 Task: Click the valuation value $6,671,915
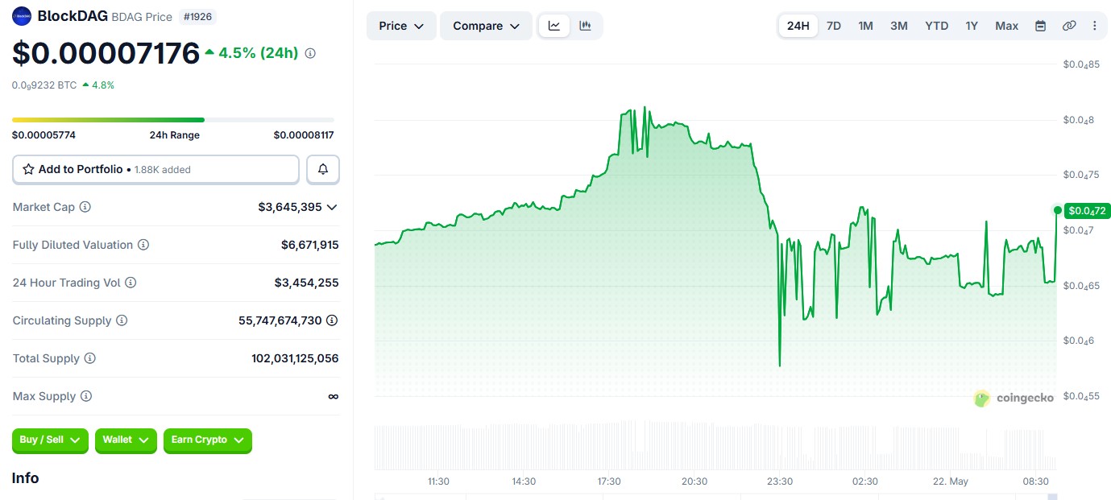pyautogui.click(x=310, y=245)
